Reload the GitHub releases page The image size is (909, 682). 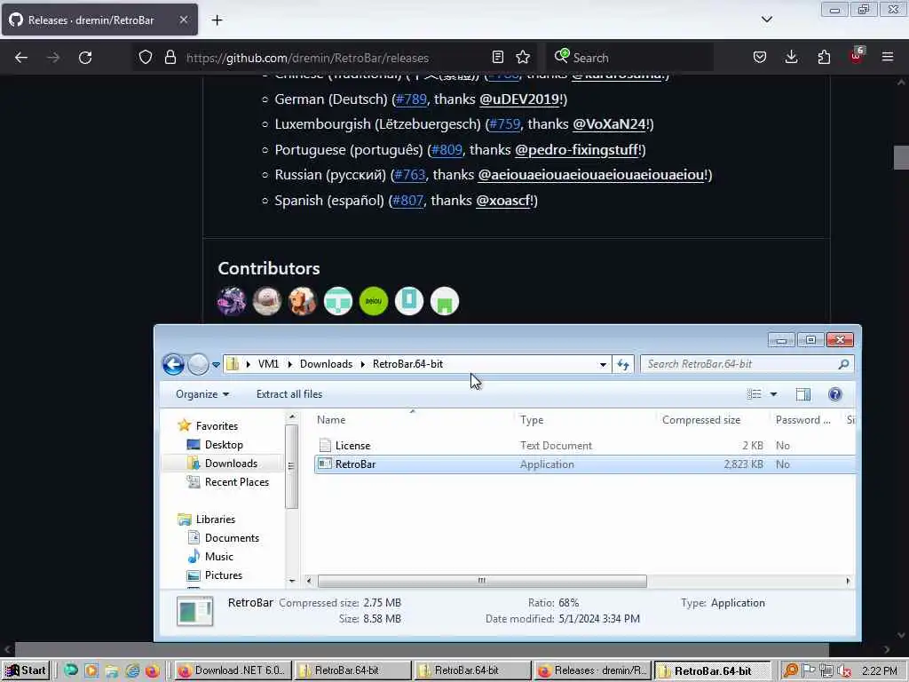(85, 58)
